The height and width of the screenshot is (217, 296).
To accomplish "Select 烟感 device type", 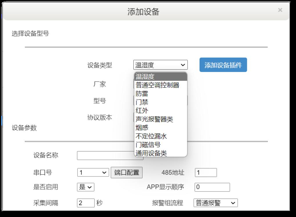I will click(160, 128).
